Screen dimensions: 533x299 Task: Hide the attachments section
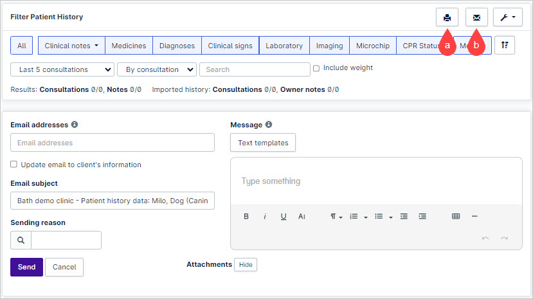pos(246,265)
